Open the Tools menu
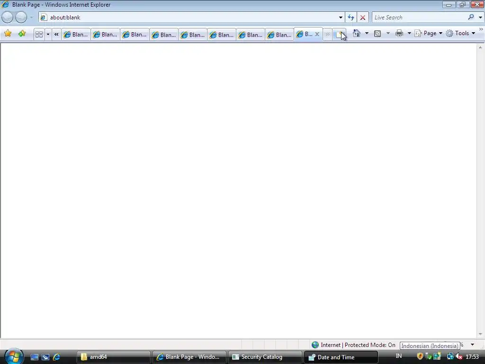The image size is (485, 364). tap(460, 33)
